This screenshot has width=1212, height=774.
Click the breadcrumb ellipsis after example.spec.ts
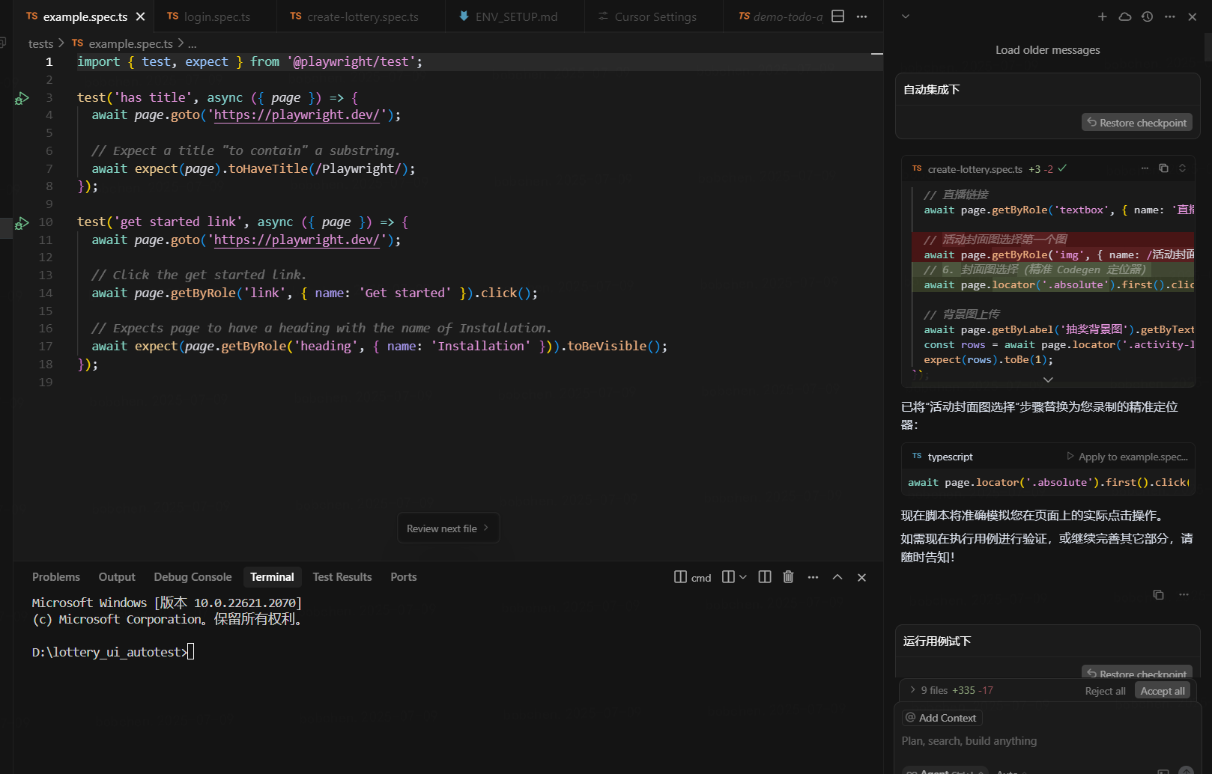[x=193, y=44]
